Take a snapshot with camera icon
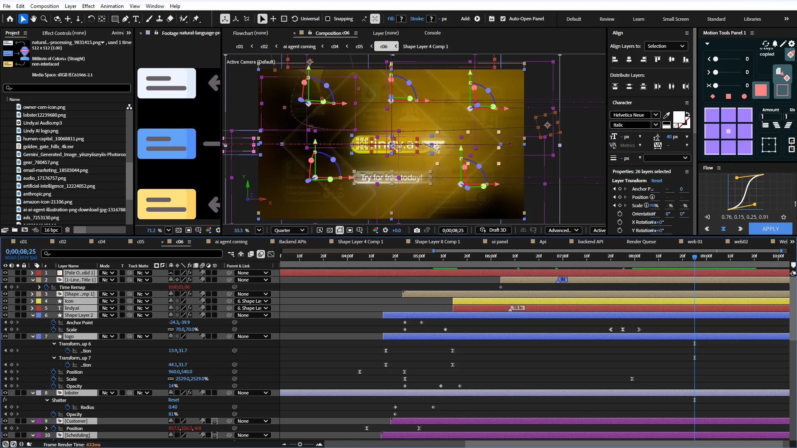 [417, 230]
